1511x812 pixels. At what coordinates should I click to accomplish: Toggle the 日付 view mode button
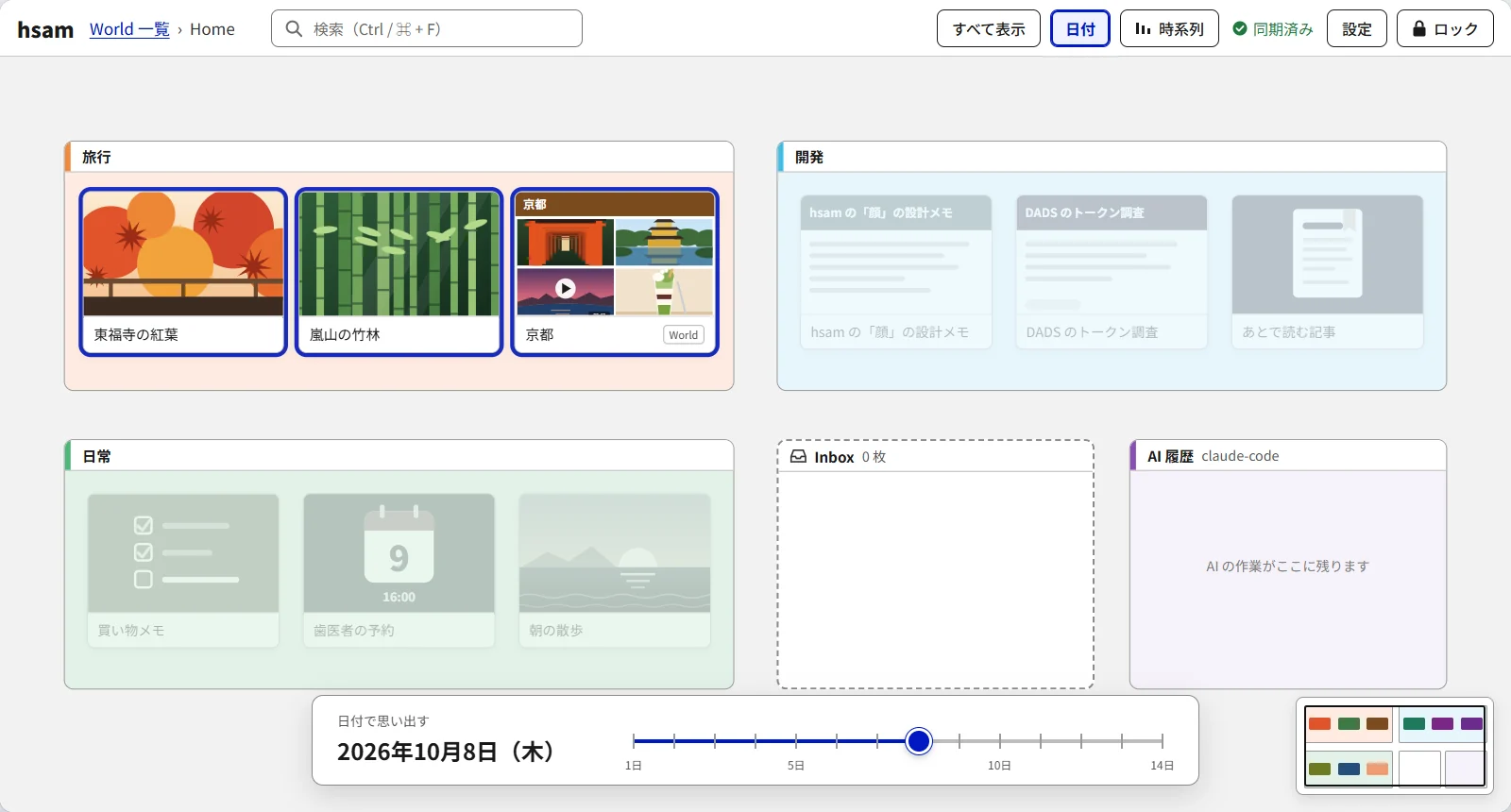[x=1080, y=28]
